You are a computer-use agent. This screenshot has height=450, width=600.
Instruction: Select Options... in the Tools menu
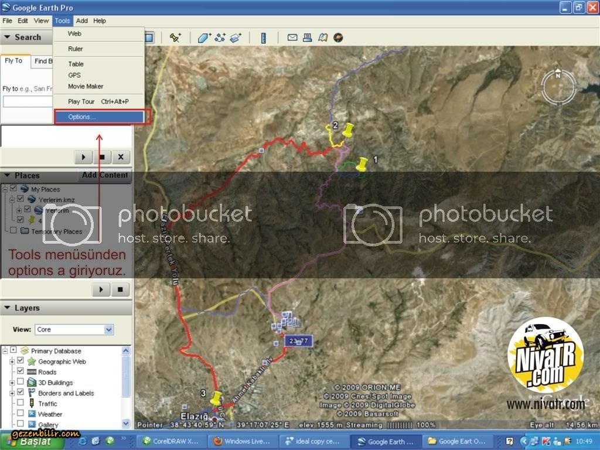tap(82, 117)
